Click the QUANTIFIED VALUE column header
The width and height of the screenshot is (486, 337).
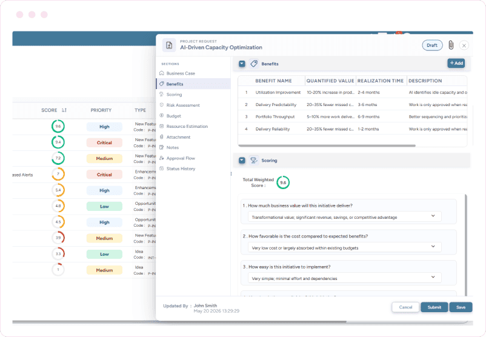[330, 81]
